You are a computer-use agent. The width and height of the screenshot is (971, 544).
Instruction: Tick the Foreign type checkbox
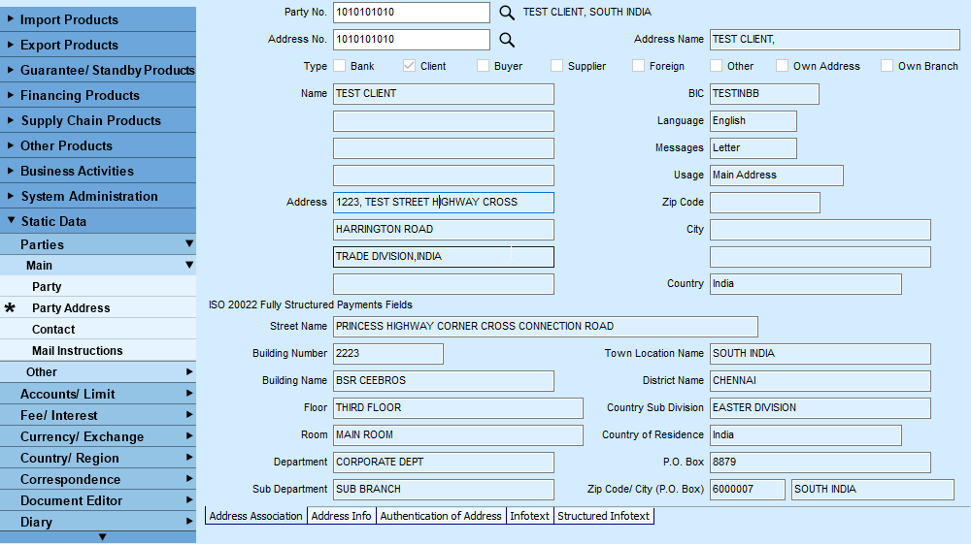(x=638, y=66)
